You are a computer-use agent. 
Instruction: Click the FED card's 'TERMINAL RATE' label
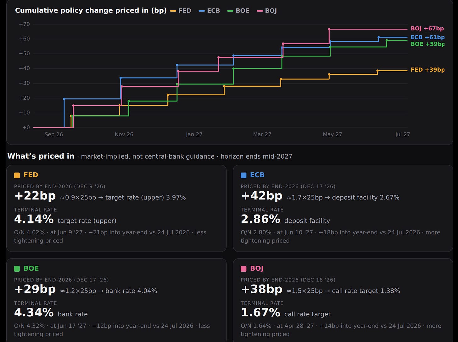[x=36, y=210]
